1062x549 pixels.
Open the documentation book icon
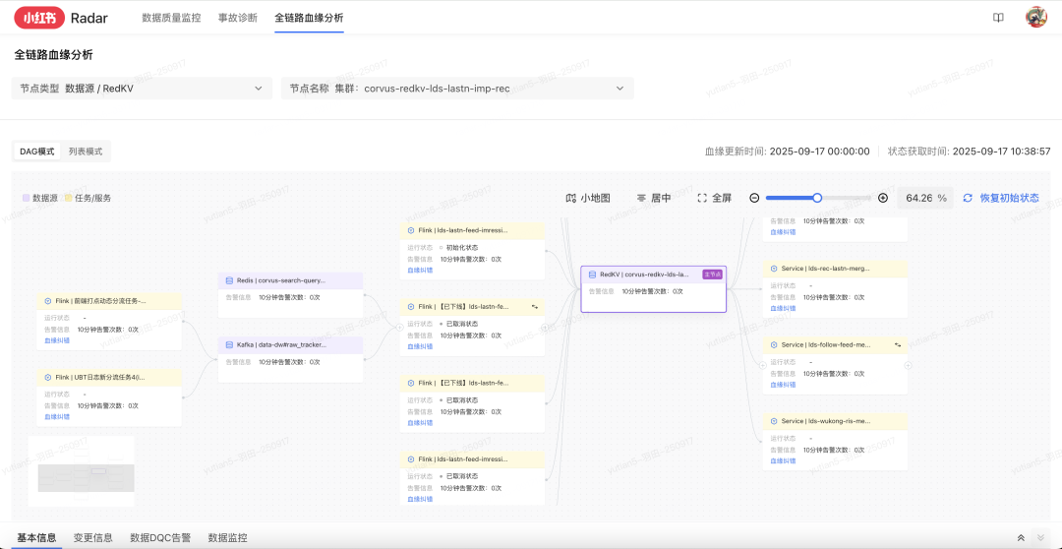(x=998, y=18)
